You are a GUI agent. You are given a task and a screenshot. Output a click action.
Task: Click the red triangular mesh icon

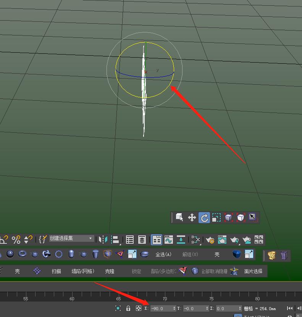[120, 254]
